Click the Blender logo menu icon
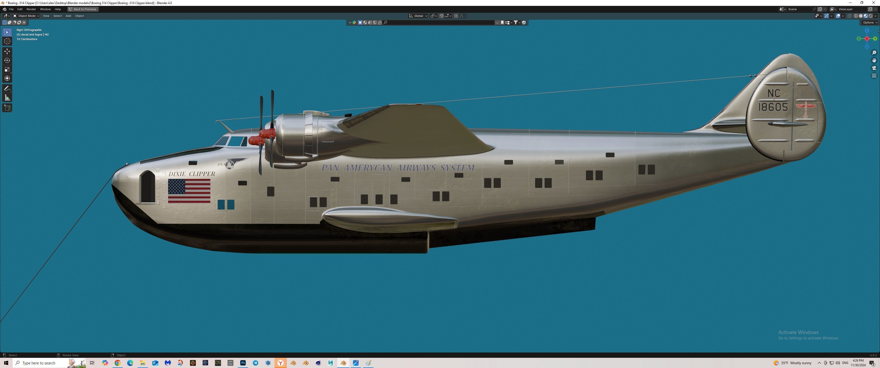Viewport: 880px width, 368px height. (4, 9)
